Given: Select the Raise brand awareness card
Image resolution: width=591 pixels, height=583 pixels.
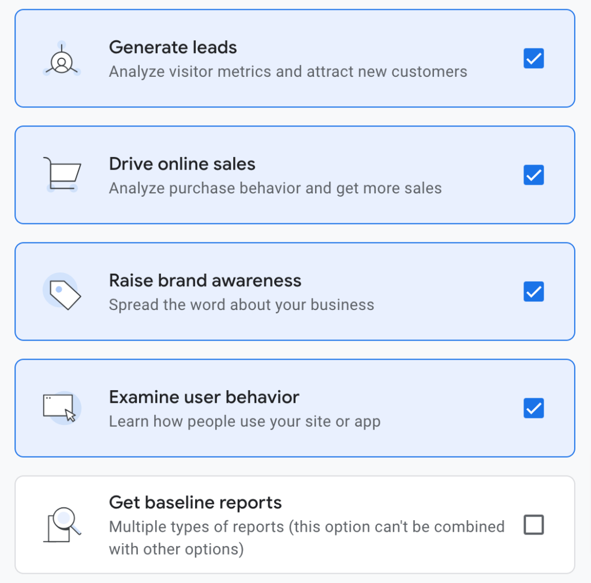Looking at the screenshot, I should (295, 291).
